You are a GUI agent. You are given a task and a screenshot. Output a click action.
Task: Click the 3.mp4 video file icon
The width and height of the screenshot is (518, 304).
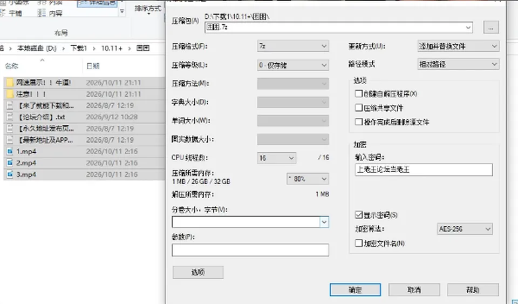click(10, 174)
